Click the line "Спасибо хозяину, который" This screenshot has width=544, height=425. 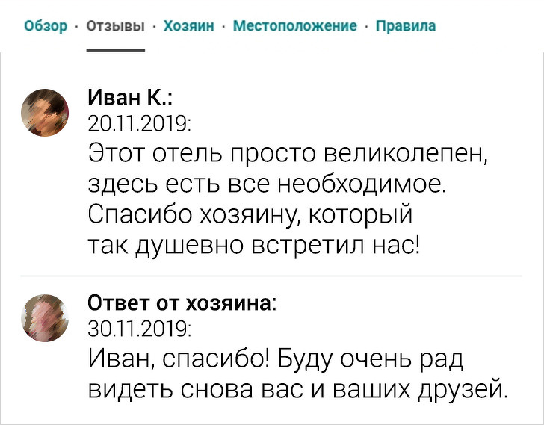pos(250,214)
